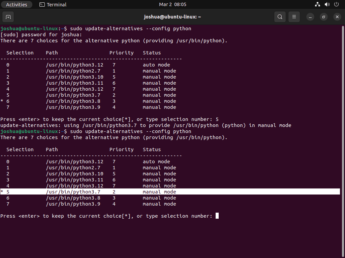This screenshot has height=258, width=345.
Task: Click the terminal window title text
Action: [172, 17]
